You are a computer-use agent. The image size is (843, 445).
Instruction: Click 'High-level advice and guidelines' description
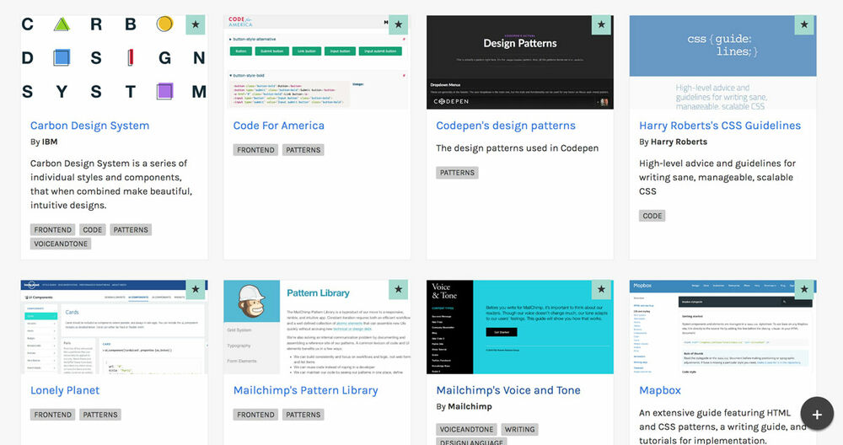pyautogui.click(x=717, y=177)
